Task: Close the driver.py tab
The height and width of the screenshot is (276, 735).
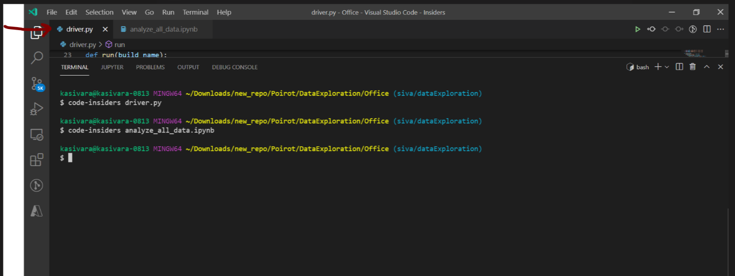Action: click(105, 29)
